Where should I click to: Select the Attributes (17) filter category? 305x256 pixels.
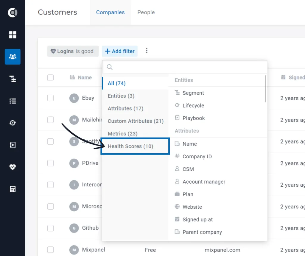135,108
